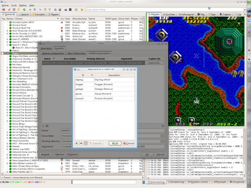Click the wrench options toolbar icon

click(76, 10)
